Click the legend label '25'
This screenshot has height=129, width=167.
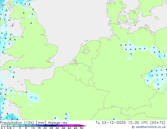(x=51, y=128)
